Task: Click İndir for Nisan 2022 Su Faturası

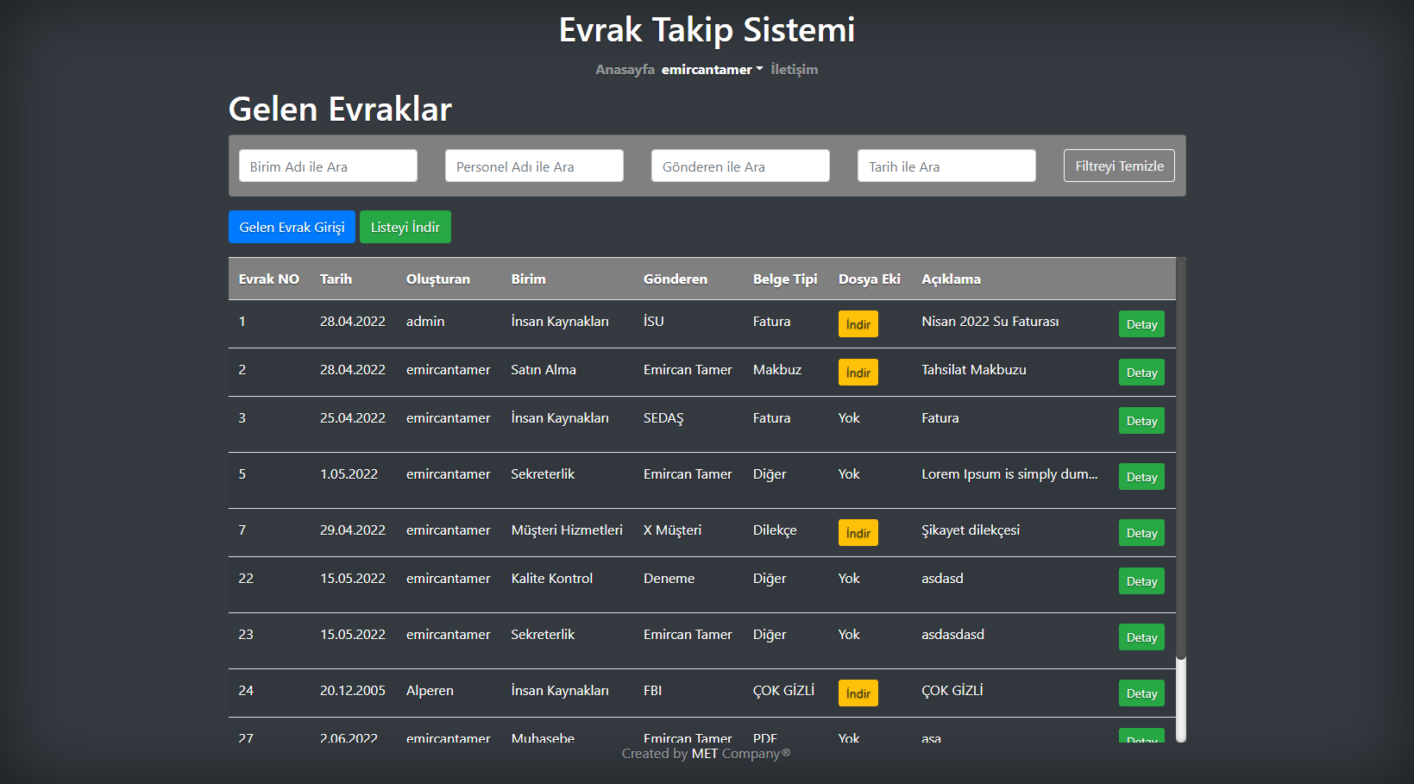Action: (858, 323)
